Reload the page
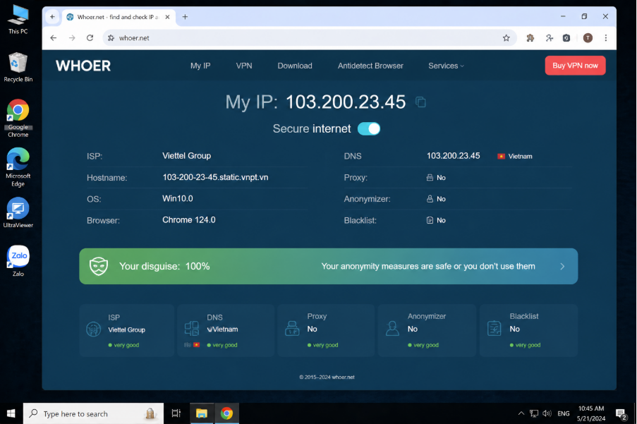637x424 pixels. pos(90,38)
